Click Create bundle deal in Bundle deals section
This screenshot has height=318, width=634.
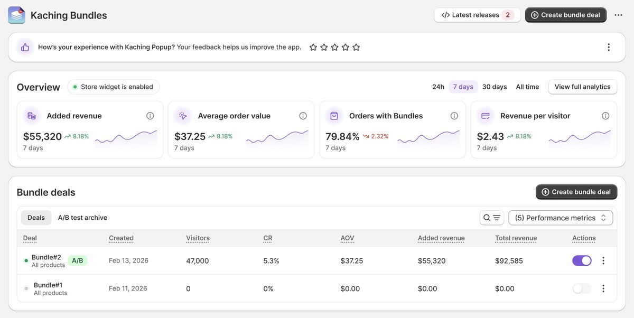pyautogui.click(x=576, y=192)
